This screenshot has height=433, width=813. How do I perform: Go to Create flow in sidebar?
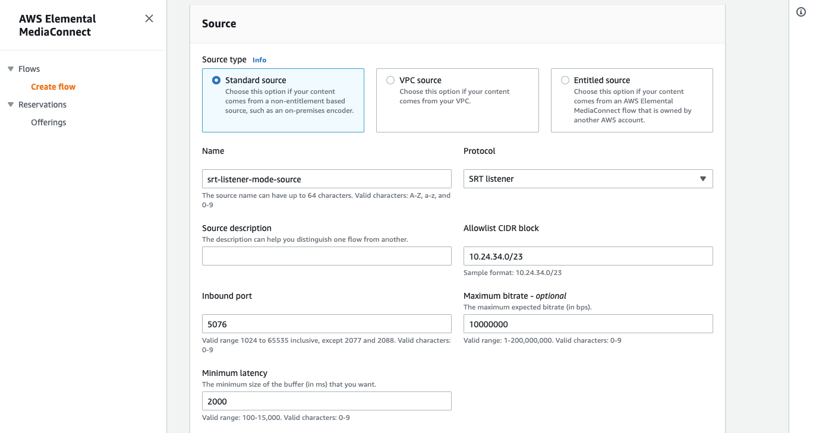tap(53, 87)
